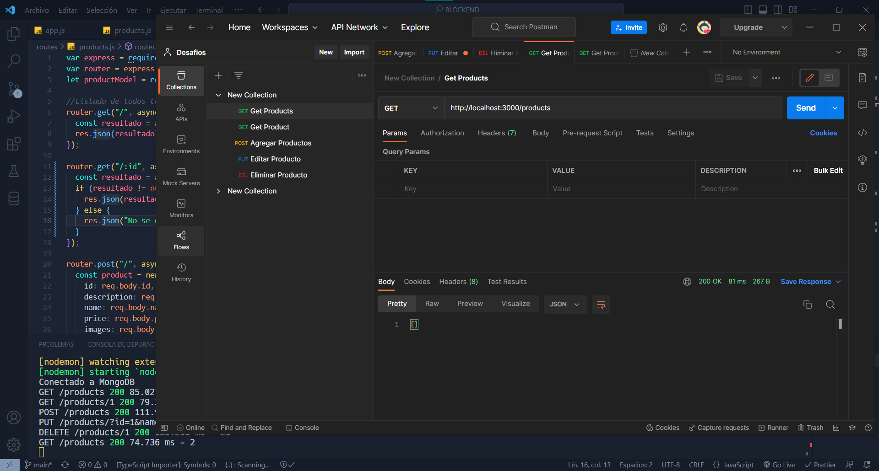Open the code snippet icon
Image resolution: width=879 pixels, height=471 pixels.
coord(863,133)
